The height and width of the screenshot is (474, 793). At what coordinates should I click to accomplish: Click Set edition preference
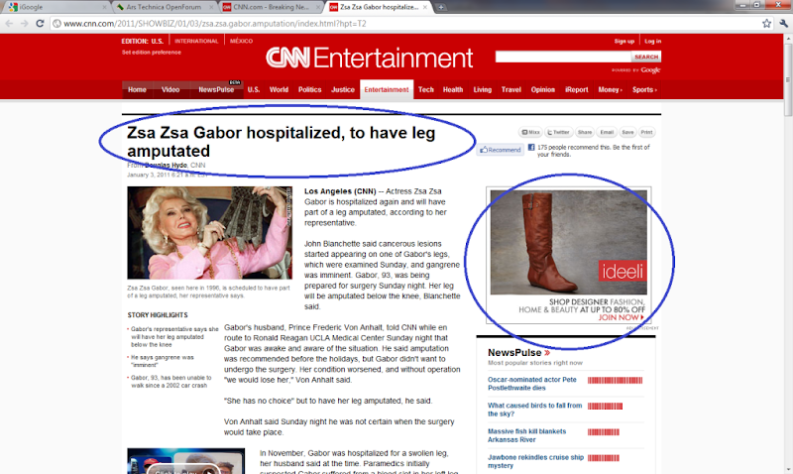[x=152, y=53]
